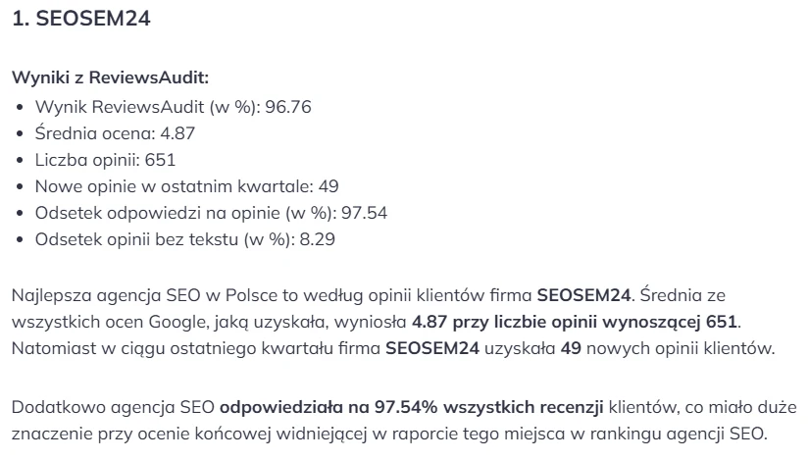Click the "Liczba opinii: 651" bullet line
The height and width of the screenshot is (461, 808).
(x=105, y=159)
